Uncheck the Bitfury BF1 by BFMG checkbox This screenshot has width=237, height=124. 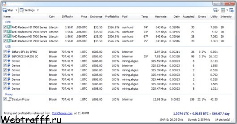click(5, 52)
